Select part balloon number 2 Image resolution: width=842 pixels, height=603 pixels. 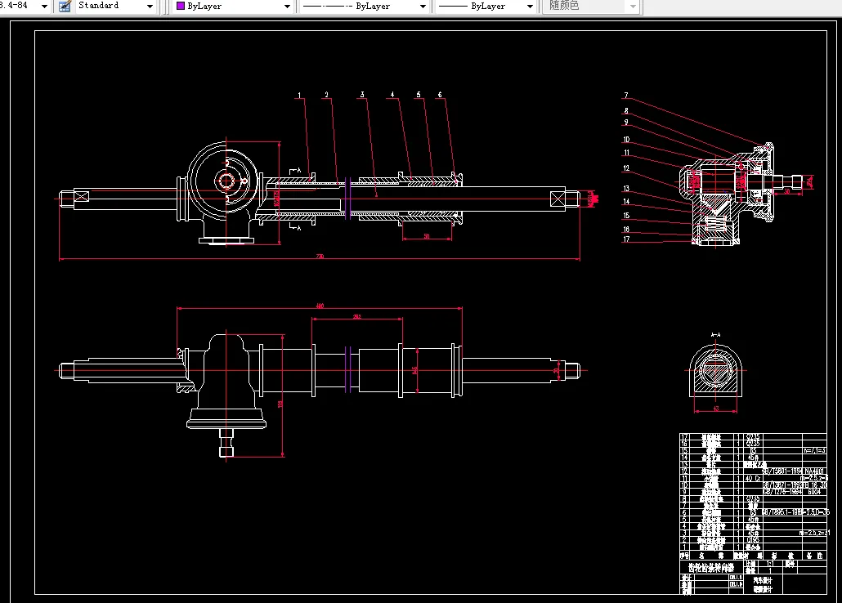point(326,95)
